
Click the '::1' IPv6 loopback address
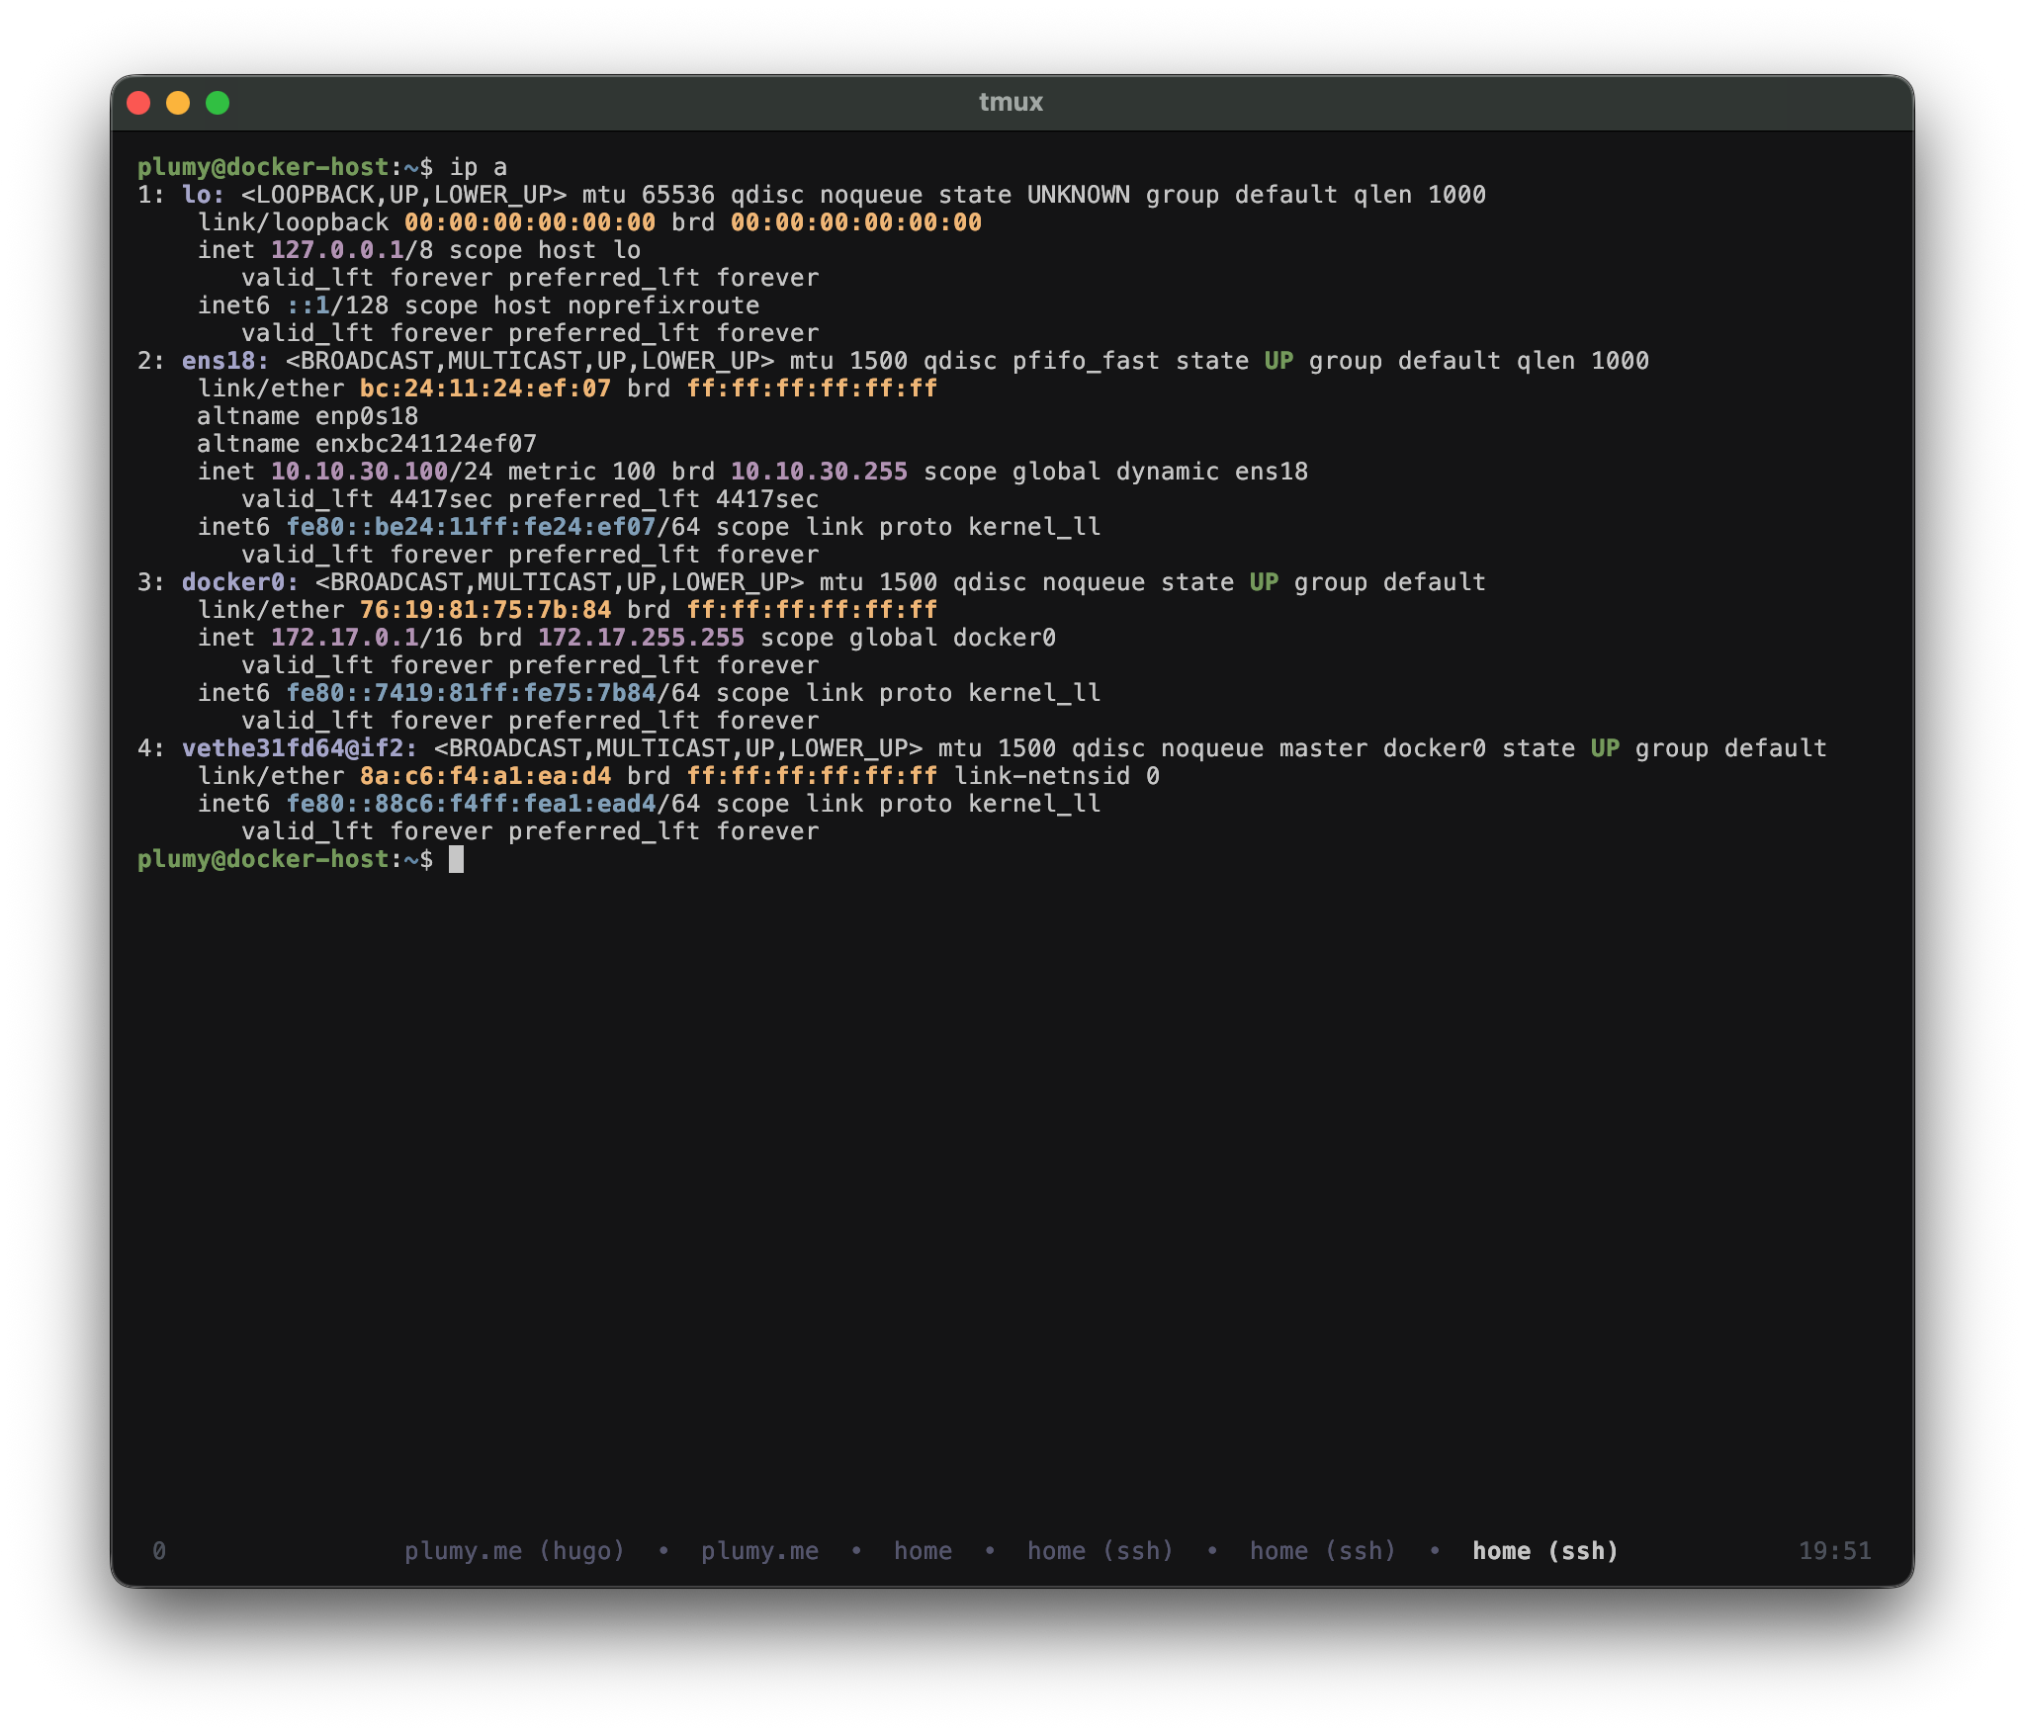coord(308,305)
